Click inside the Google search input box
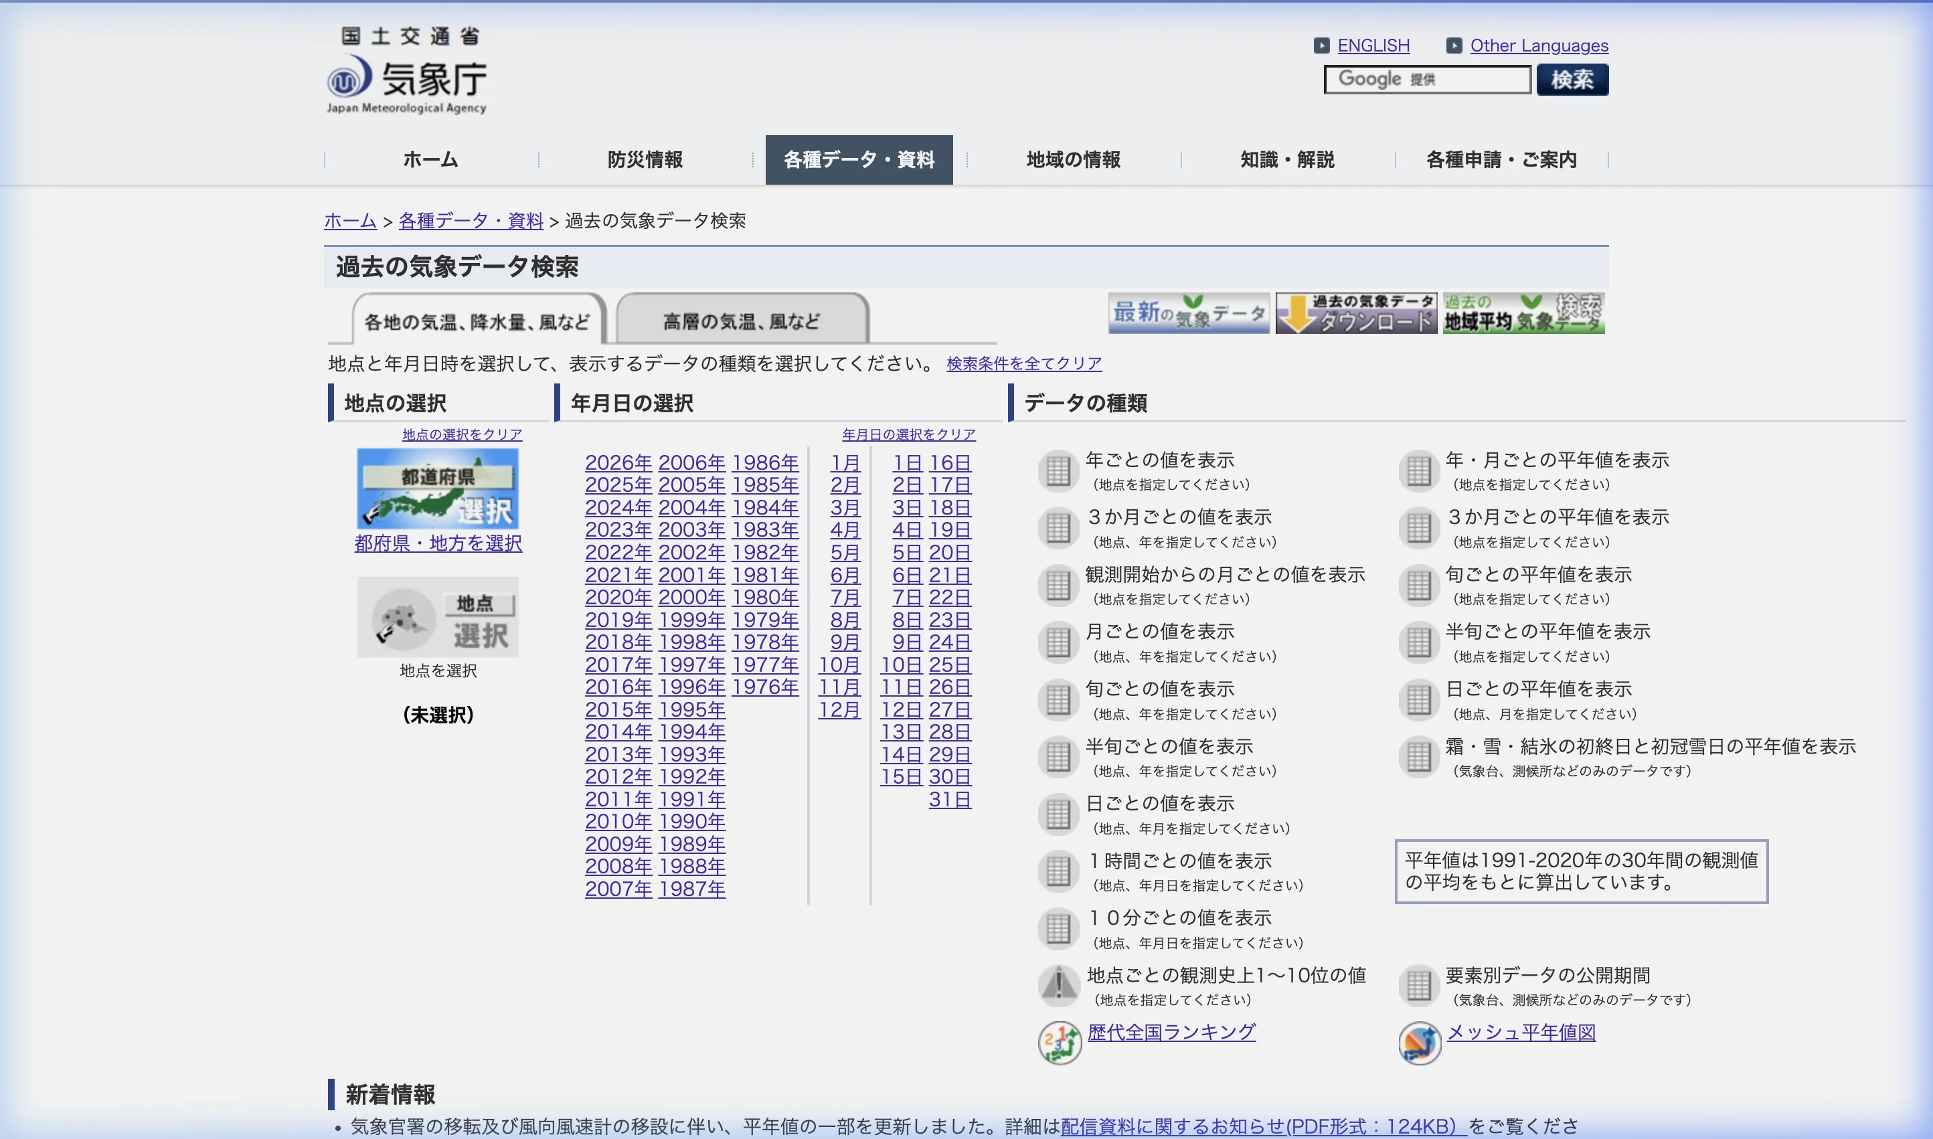The image size is (1933, 1139). pos(1427,79)
